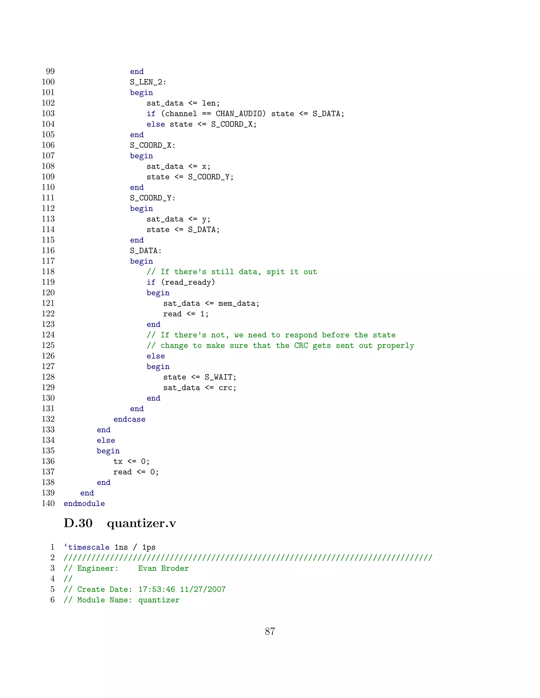Click line number 120
540x698 pixels.
point(48,292)
